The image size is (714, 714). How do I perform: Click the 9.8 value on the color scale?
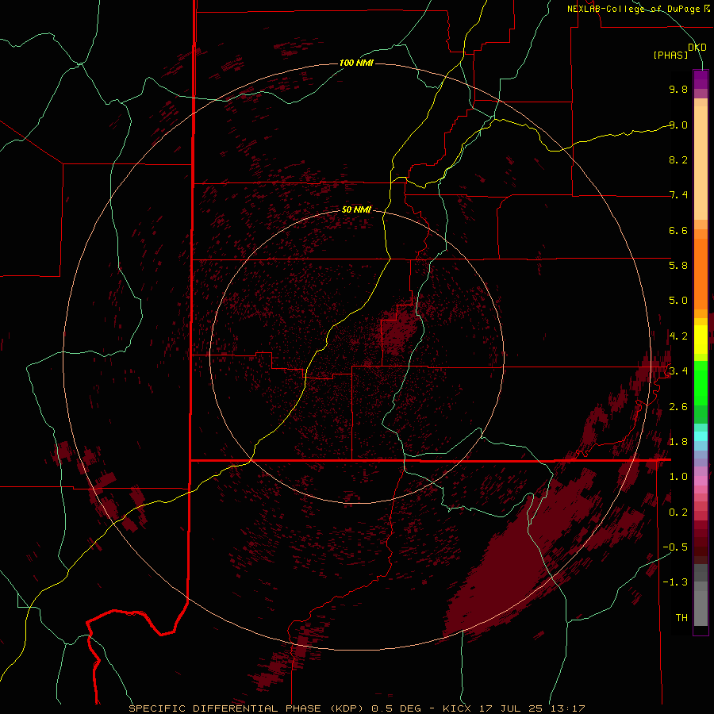coord(678,89)
